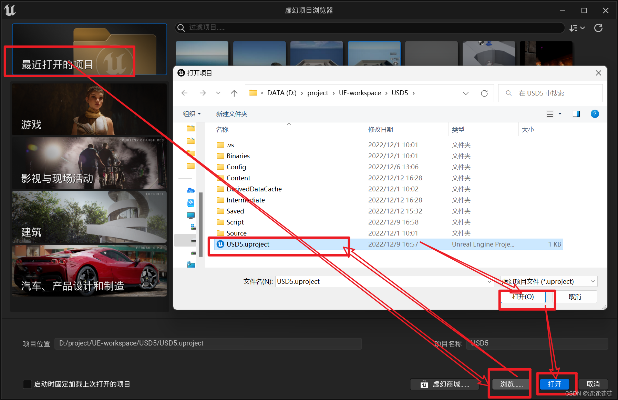Viewport: 618px width, 400px height.
Task: Select the .vs folder
Action: click(389, 145)
